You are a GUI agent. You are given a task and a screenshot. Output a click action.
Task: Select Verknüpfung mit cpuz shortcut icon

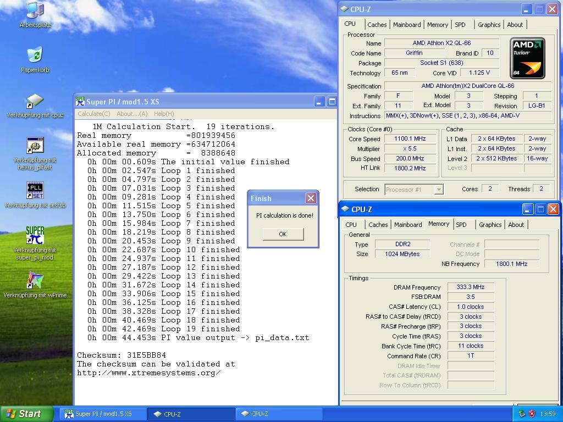(35, 106)
